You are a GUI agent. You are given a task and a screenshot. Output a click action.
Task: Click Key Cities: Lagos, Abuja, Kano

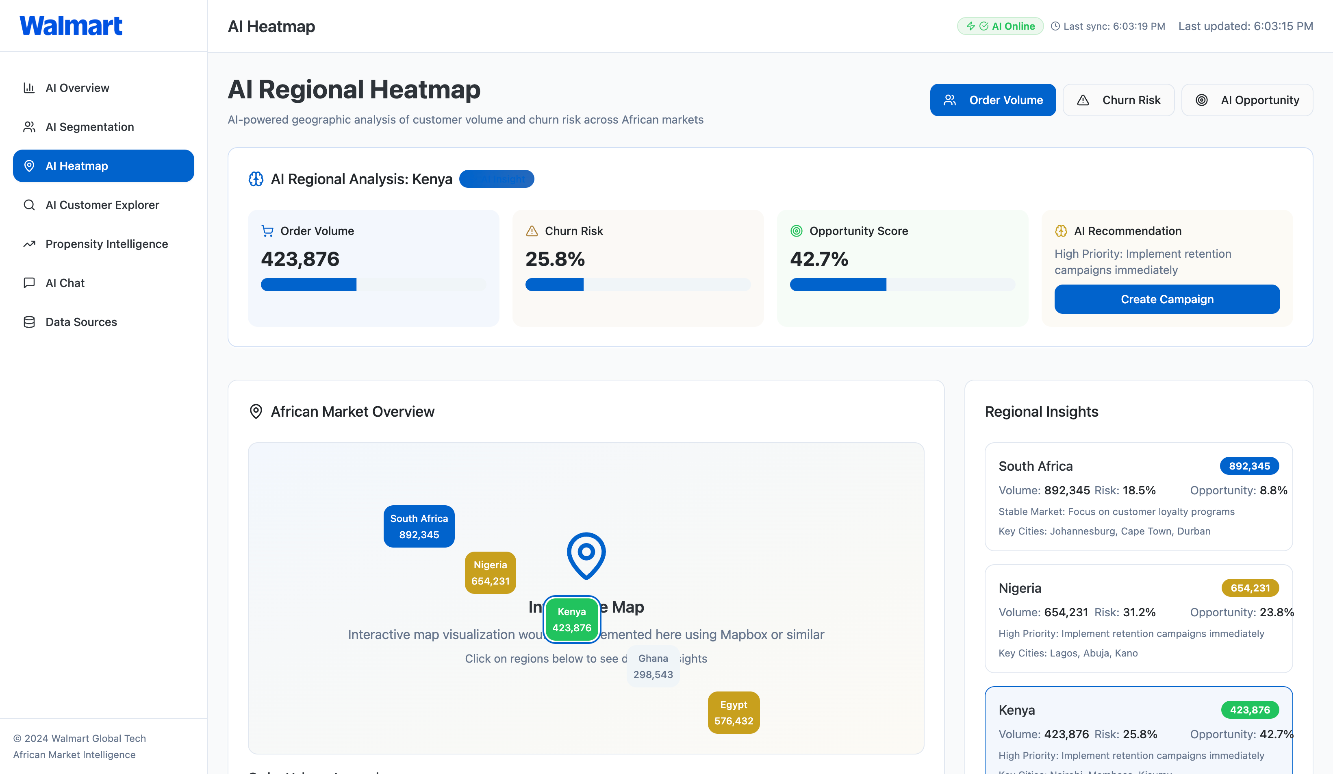coord(1068,653)
